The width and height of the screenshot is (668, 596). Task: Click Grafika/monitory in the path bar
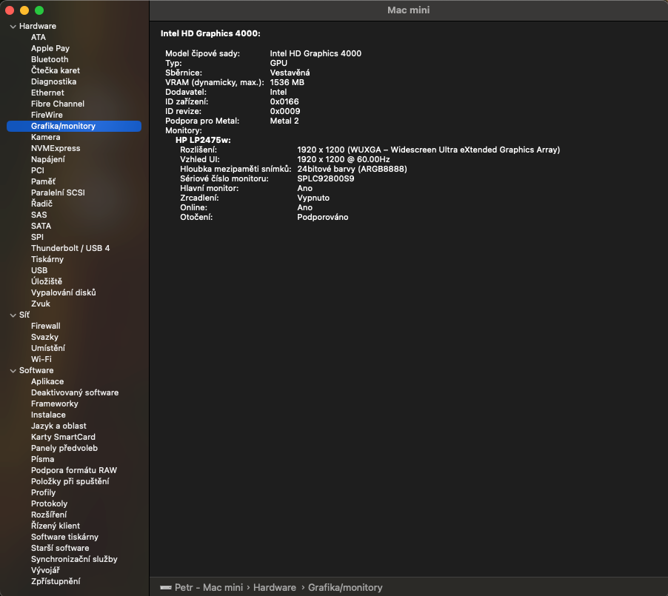345,587
